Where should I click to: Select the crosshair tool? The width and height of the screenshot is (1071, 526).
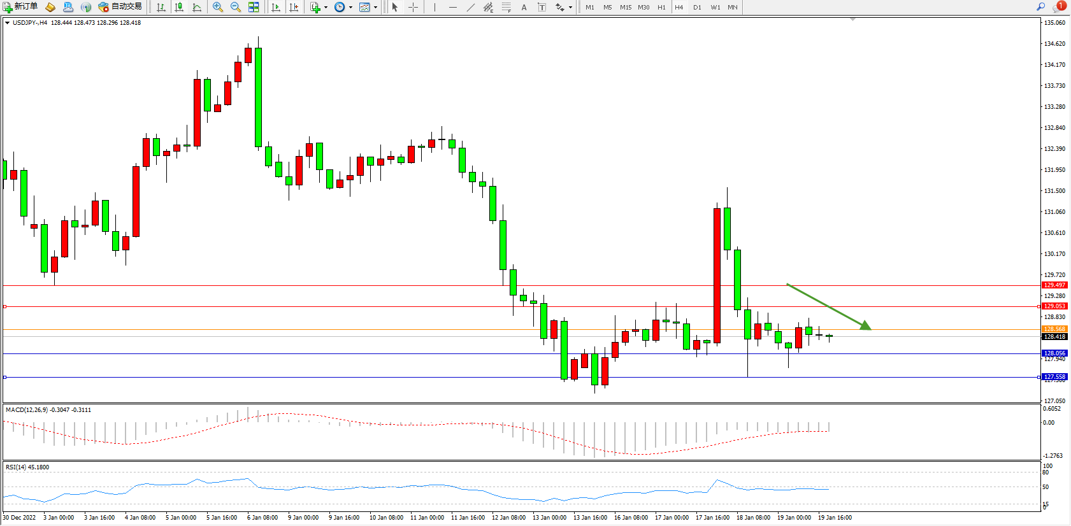click(x=413, y=7)
